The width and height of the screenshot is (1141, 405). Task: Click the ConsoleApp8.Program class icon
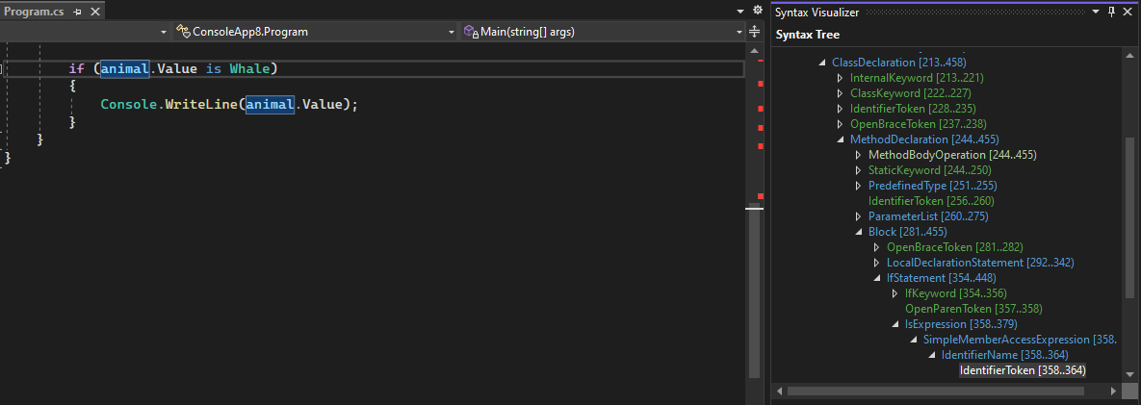(183, 32)
